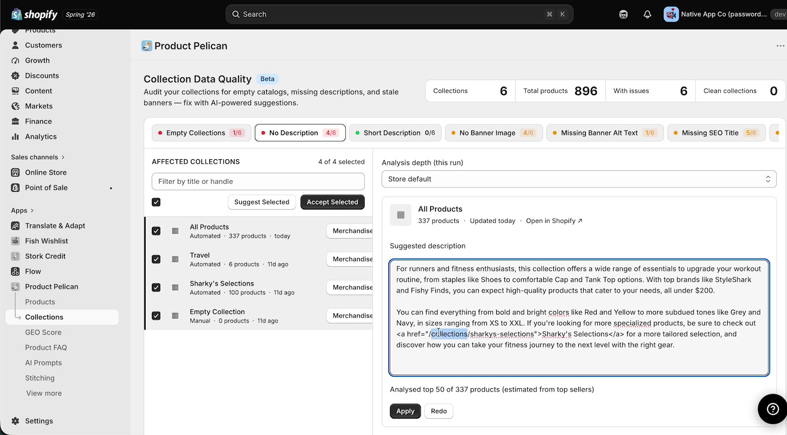
Task: Select the No Description filter tab
Action: [300, 133]
